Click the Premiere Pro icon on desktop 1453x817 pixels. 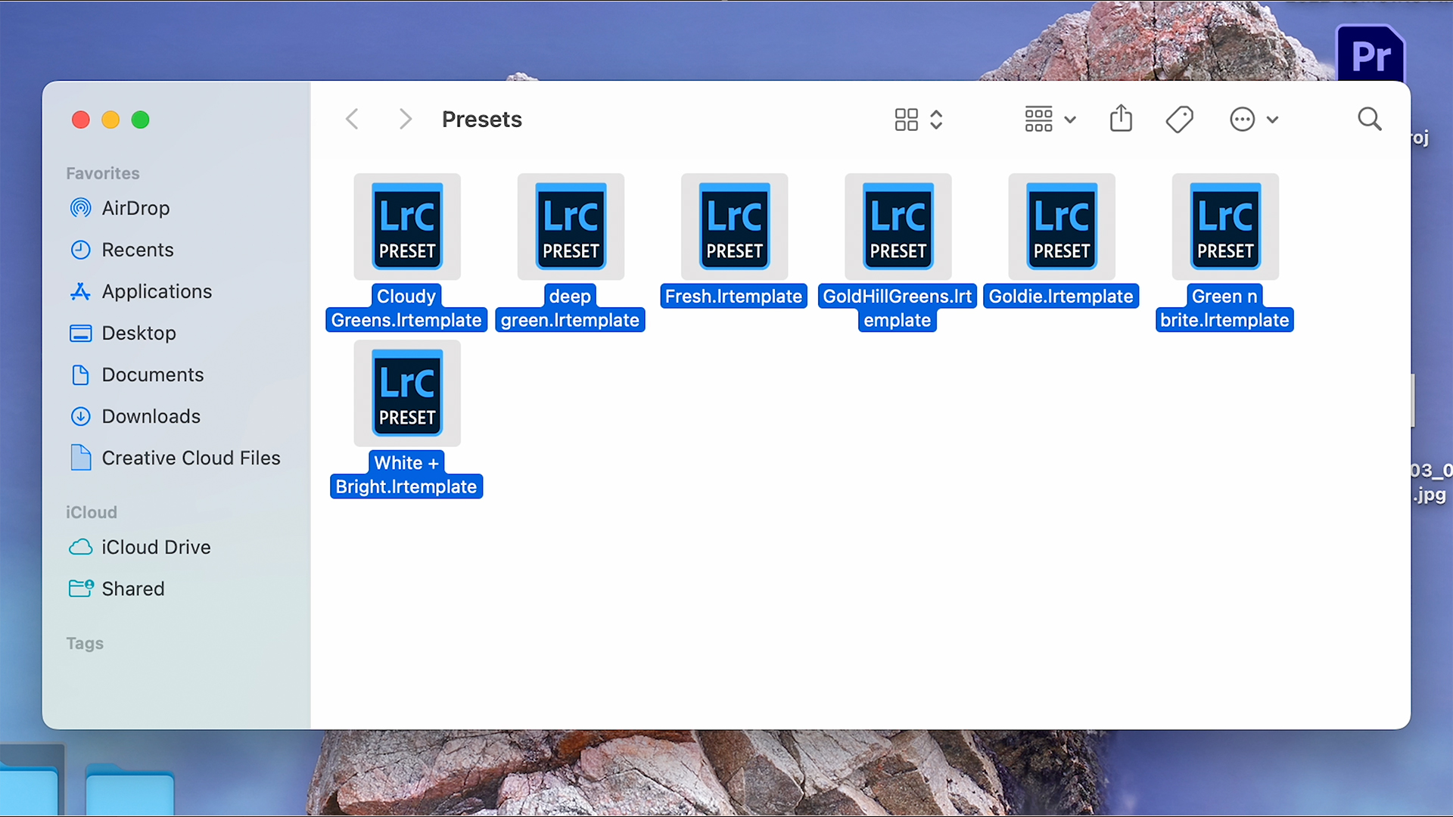[1371, 54]
